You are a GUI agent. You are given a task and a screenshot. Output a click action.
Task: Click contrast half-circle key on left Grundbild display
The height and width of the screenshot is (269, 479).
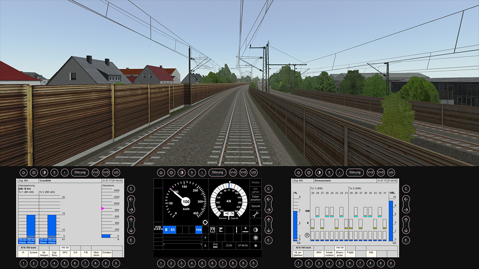[x=44, y=172]
